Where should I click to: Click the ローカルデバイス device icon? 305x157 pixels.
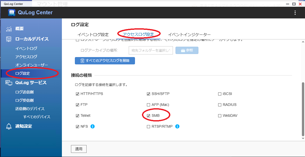pos(9,39)
